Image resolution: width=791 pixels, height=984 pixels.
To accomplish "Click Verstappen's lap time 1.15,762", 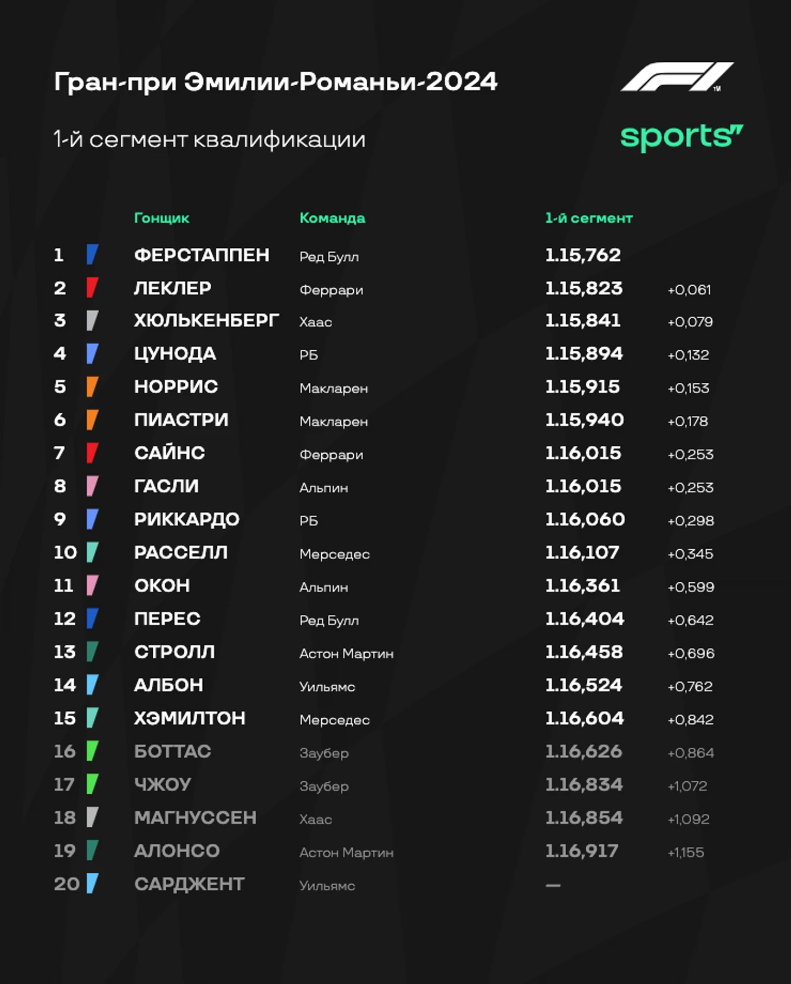I will [x=582, y=255].
